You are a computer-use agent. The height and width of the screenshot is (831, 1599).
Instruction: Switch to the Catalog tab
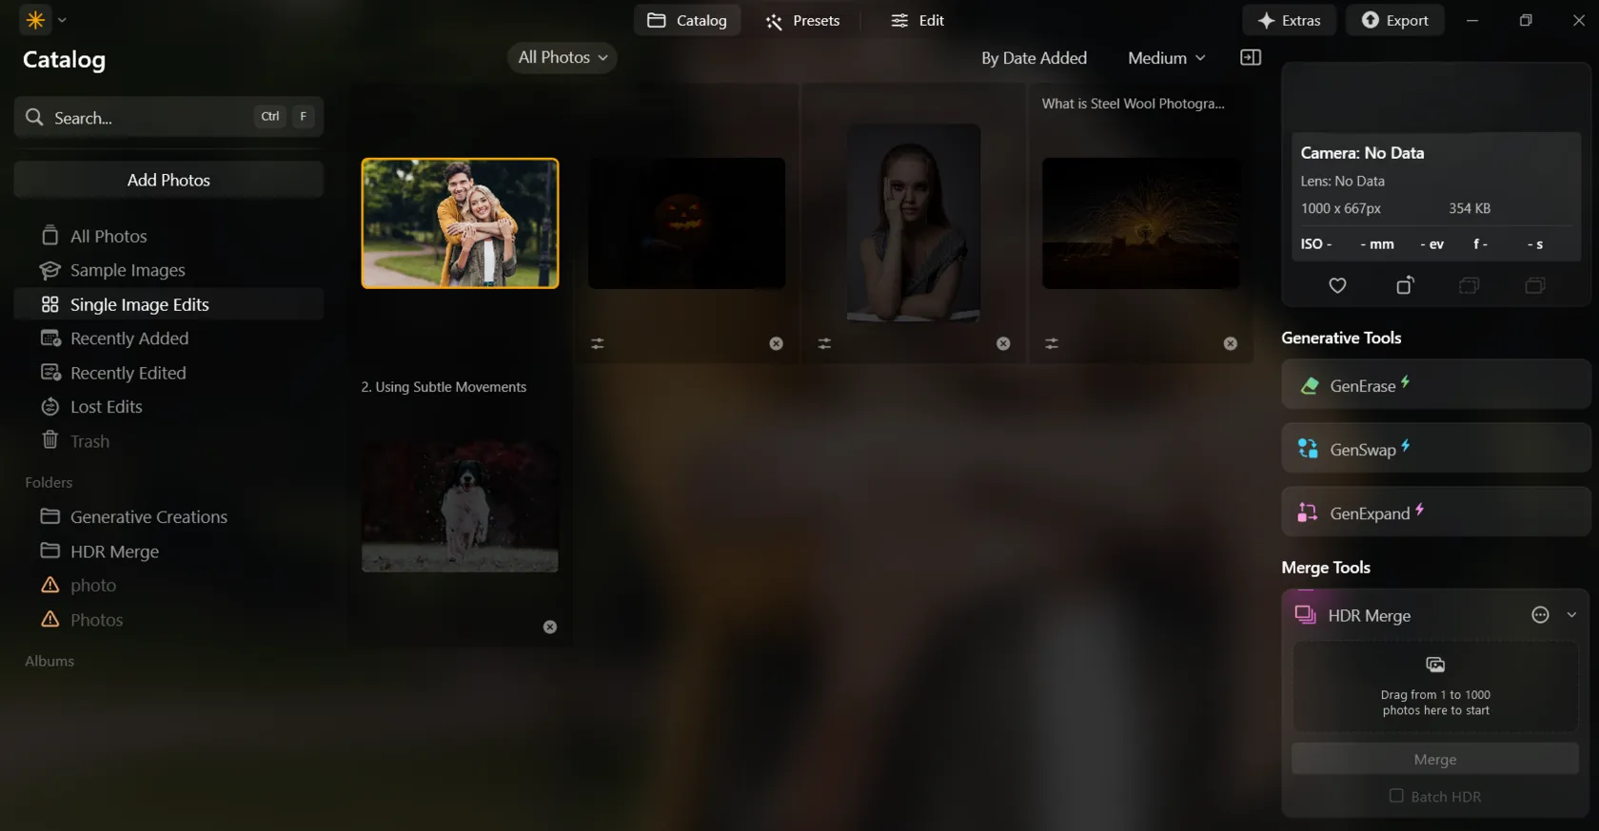point(687,20)
